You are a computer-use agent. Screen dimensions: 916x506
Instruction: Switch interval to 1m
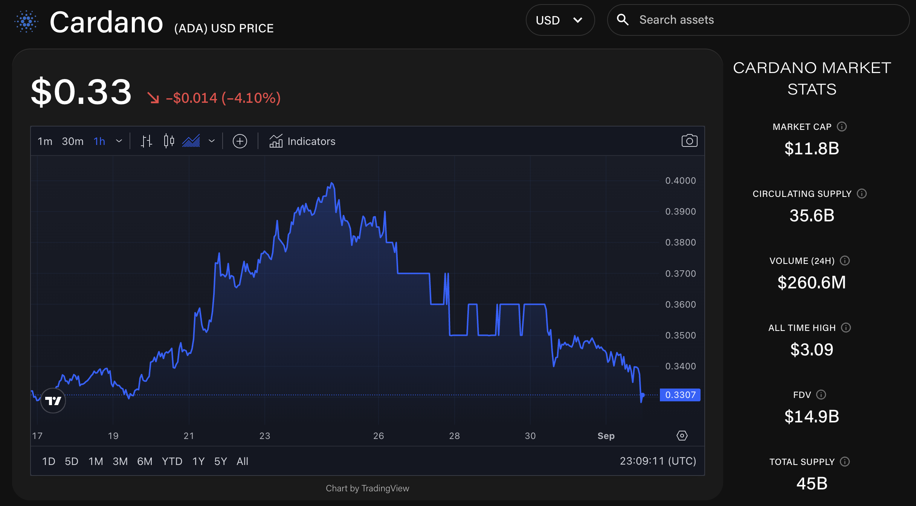click(x=45, y=141)
